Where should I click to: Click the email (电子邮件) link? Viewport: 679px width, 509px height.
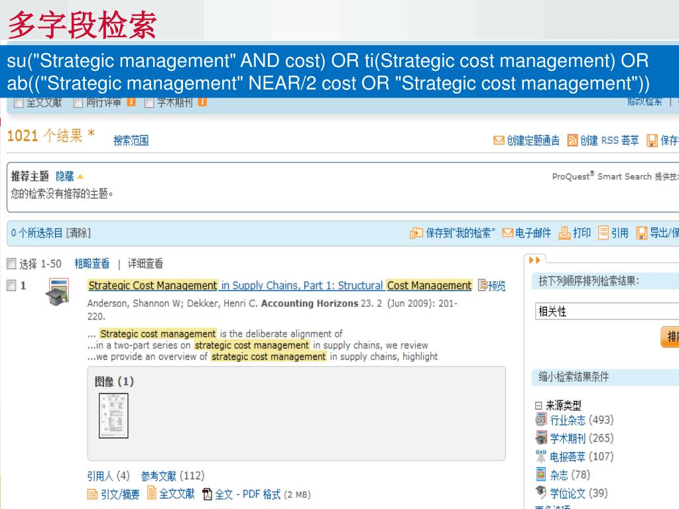(532, 233)
